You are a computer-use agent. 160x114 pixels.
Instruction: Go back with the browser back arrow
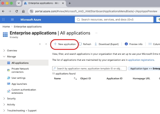3,11
